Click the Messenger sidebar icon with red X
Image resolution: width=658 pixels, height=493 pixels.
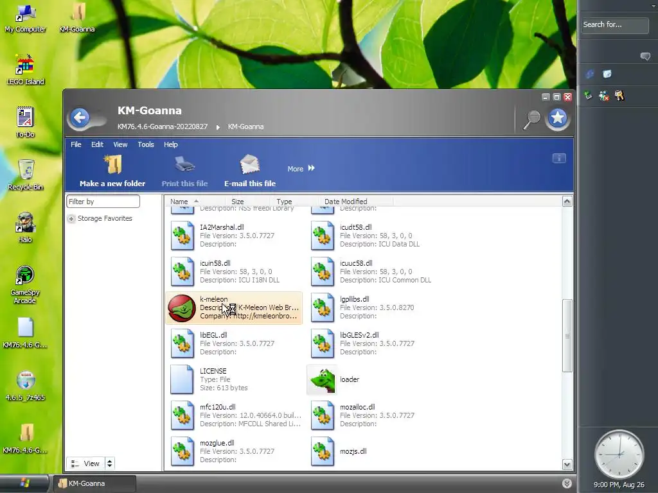604,96
